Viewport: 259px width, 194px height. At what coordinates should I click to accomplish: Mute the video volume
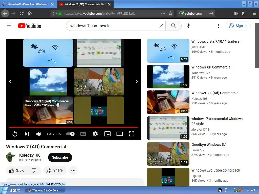(39, 134)
